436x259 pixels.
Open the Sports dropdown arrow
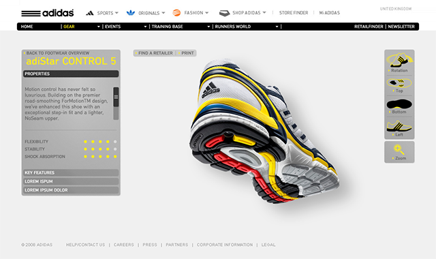(116, 13)
